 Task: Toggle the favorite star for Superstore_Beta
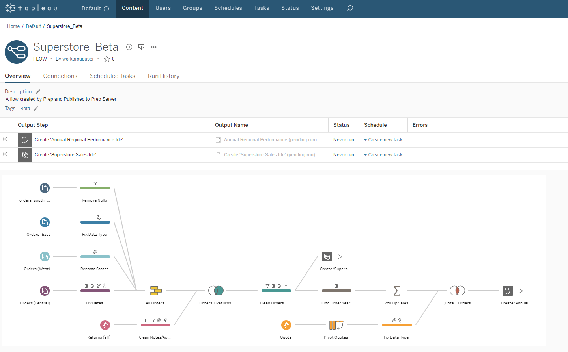[106, 59]
